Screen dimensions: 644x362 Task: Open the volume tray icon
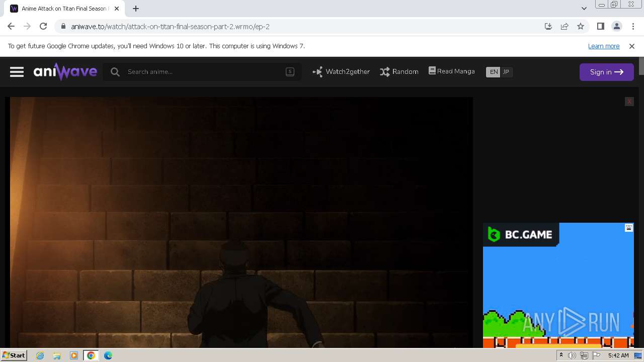coord(572,355)
